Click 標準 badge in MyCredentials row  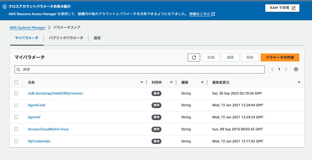click(x=156, y=141)
